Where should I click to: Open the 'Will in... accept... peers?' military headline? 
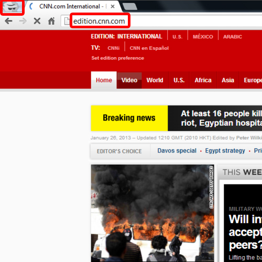click(x=245, y=232)
